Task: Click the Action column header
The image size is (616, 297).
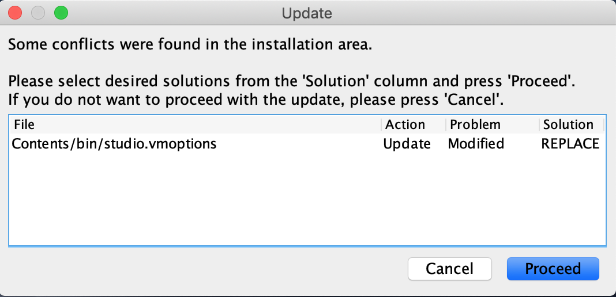Action: (x=405, y=125)
